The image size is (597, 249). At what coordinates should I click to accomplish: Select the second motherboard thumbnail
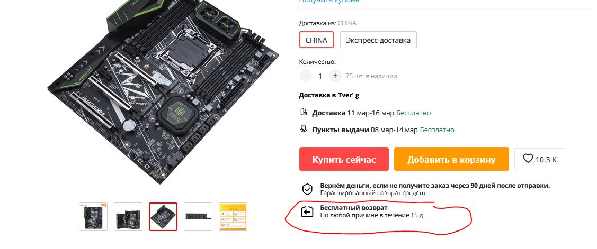click(x=128, y=217)
